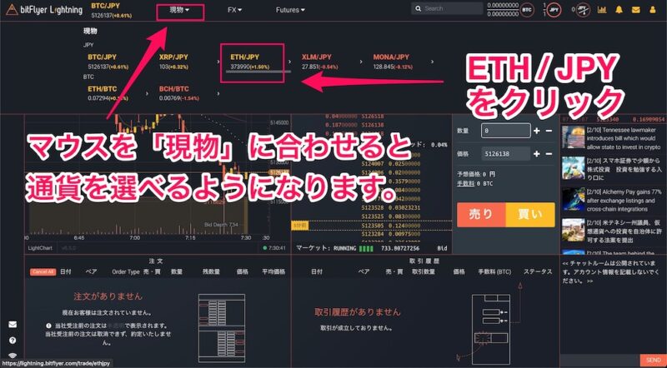Select ETH/BTC pair
Screen dimensions: 667x368
(x=108, y=93)
